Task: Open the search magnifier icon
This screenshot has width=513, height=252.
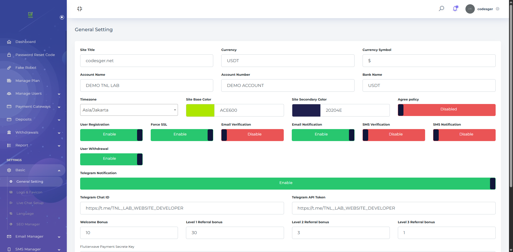Action: (441, 9)
